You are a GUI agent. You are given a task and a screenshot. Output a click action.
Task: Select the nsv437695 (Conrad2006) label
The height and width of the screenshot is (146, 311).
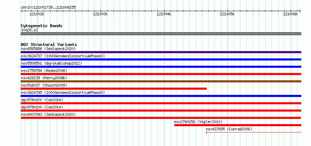click(229, 129)
